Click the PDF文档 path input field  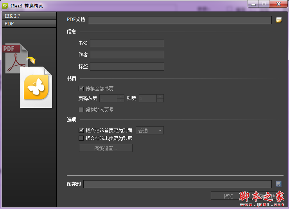(180, 20)
